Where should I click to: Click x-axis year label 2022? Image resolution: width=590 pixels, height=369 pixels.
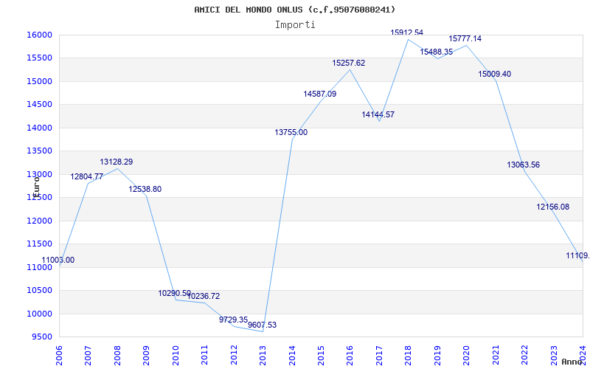(x=524, y=356)
